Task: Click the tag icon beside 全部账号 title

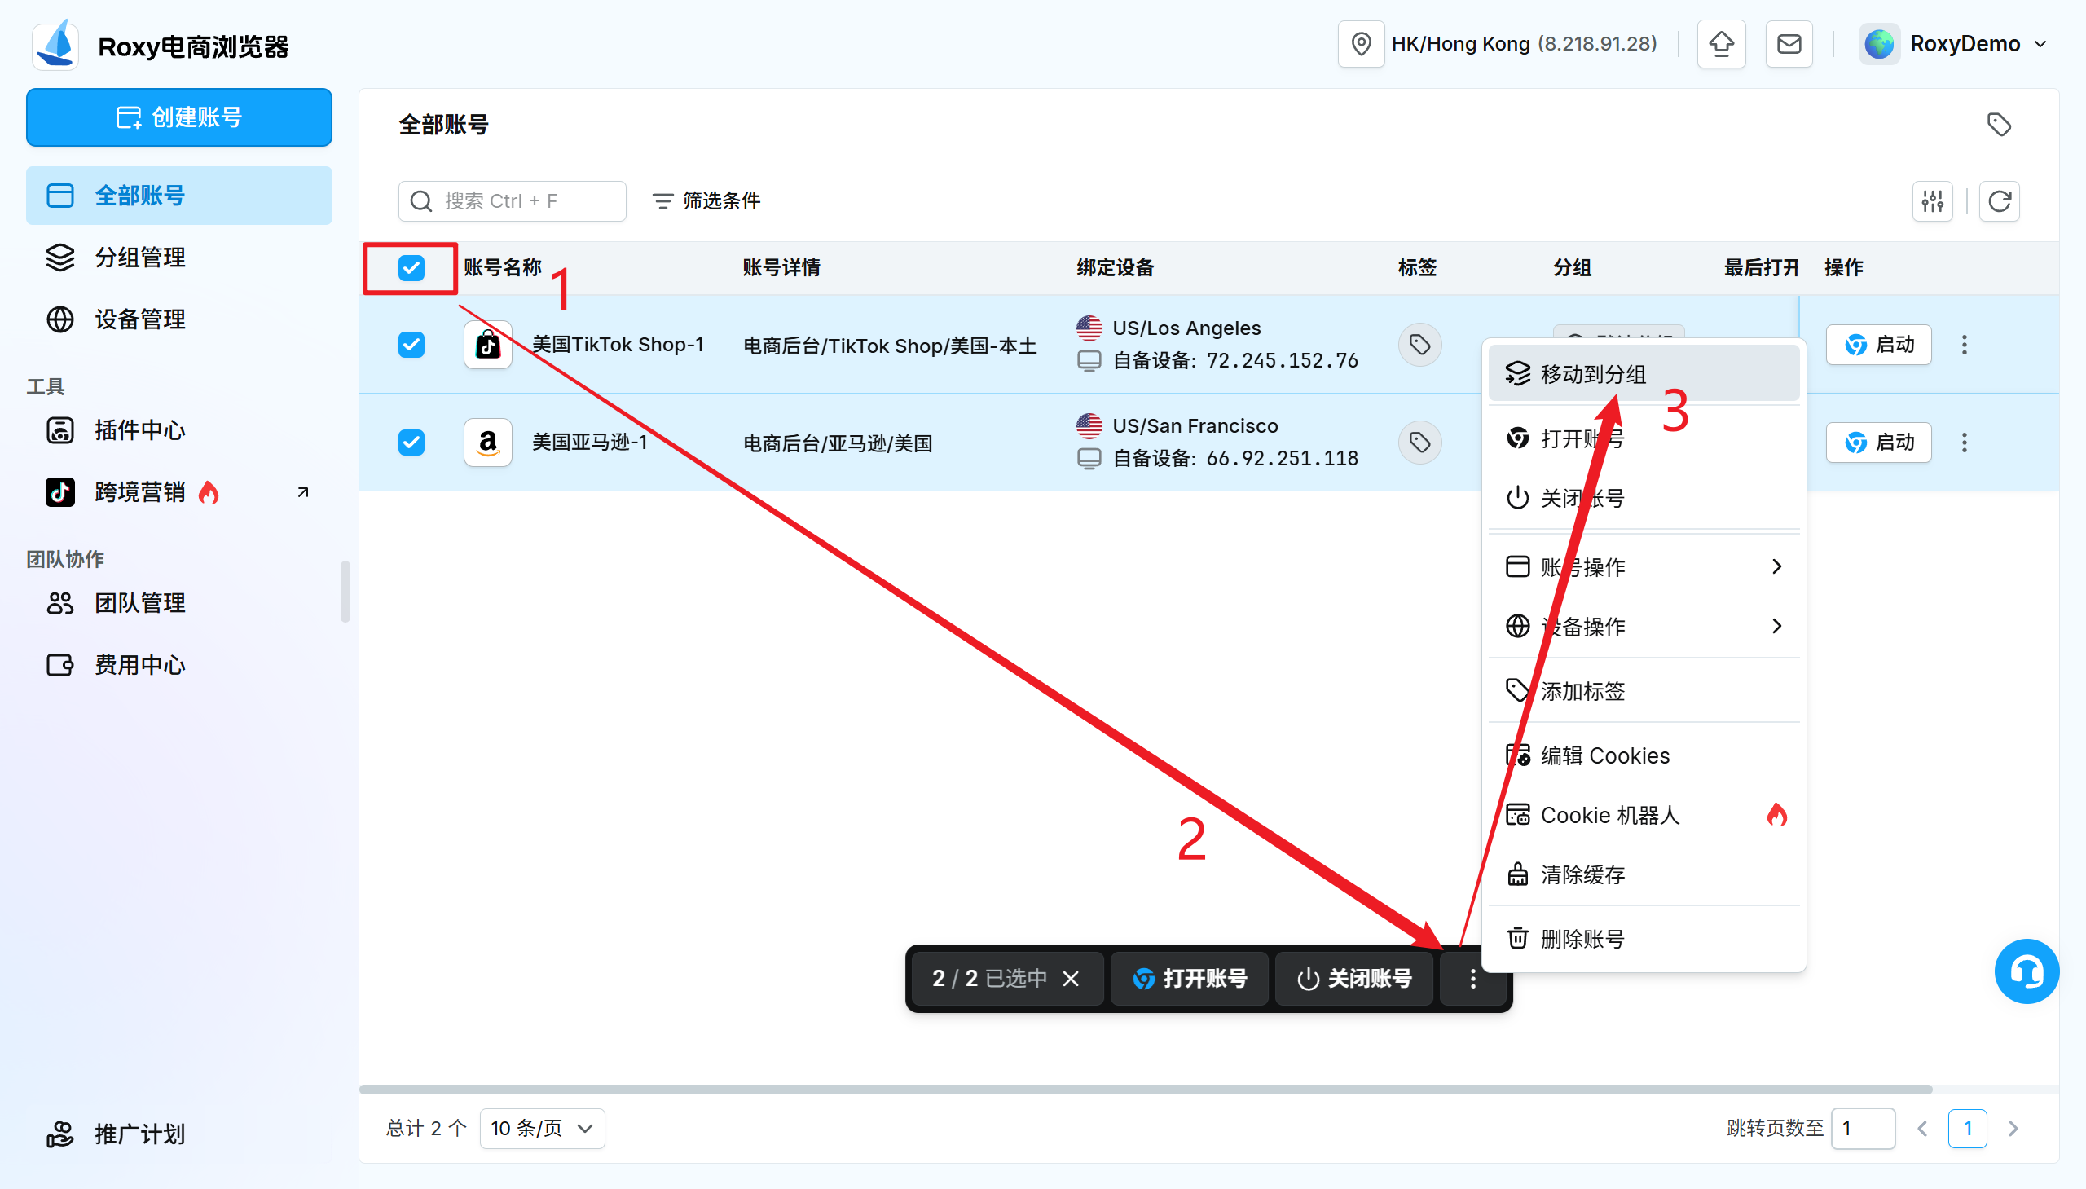Action: click(x=1999, y=125)
